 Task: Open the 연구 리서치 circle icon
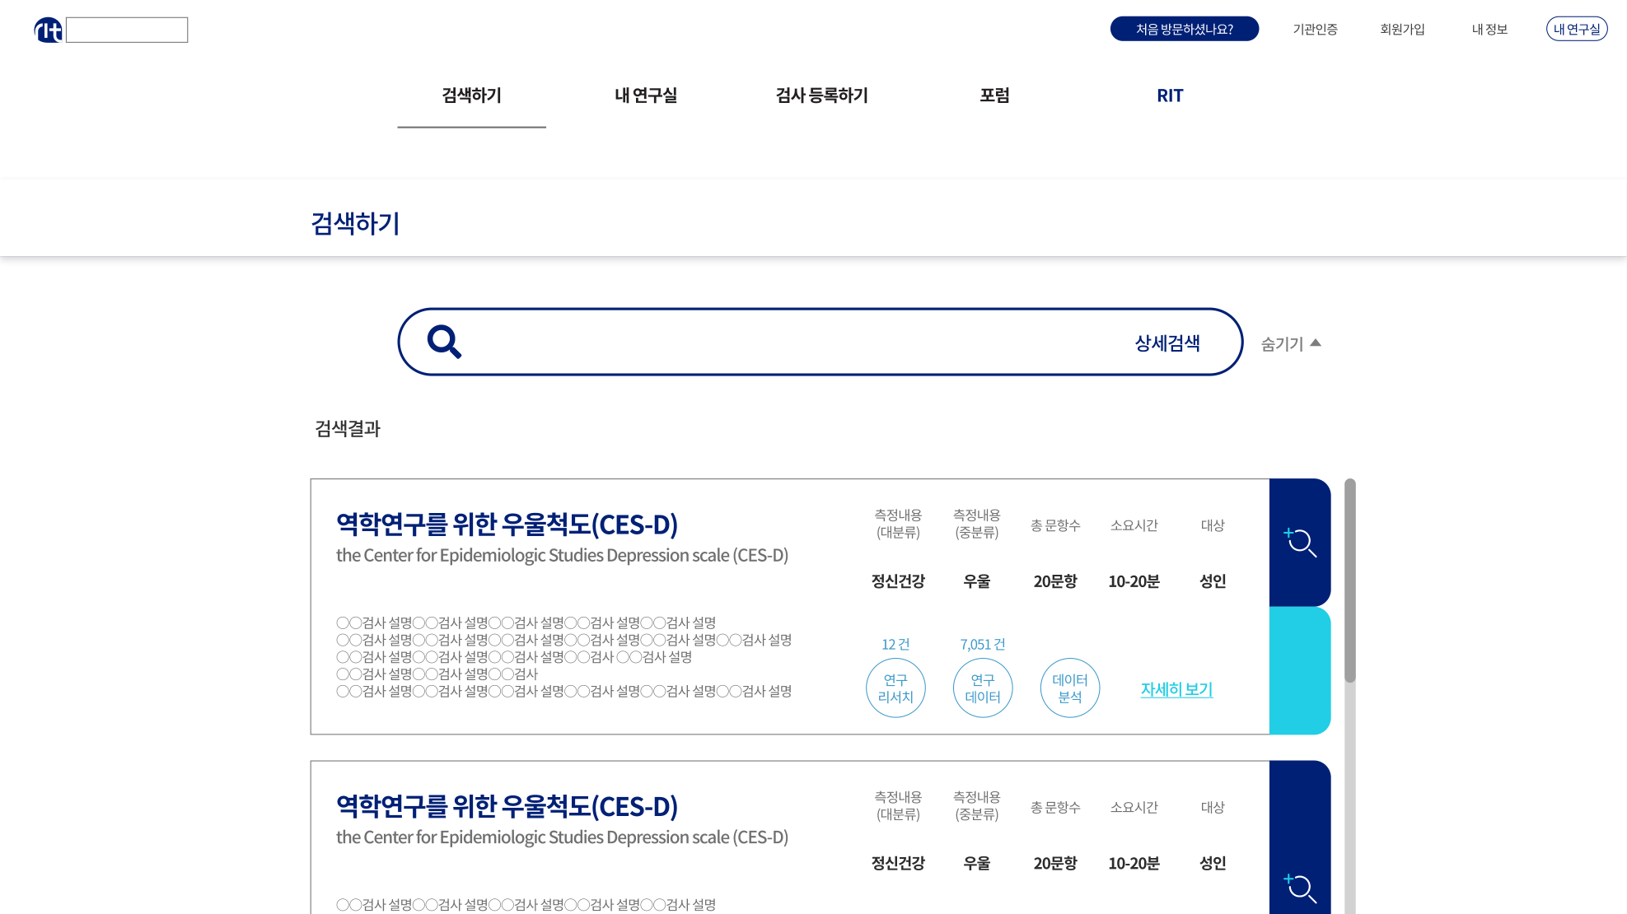coord(895,688)
